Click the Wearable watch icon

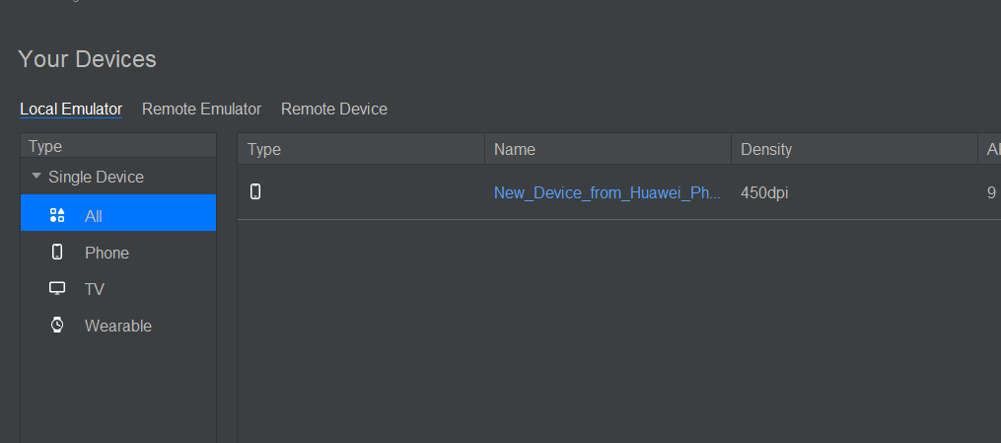[57, 325]
